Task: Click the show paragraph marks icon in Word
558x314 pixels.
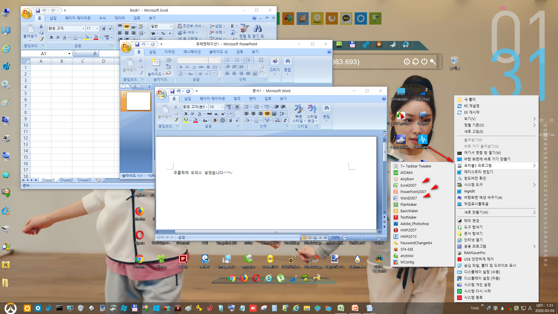Action: click(x=285, y=120)
